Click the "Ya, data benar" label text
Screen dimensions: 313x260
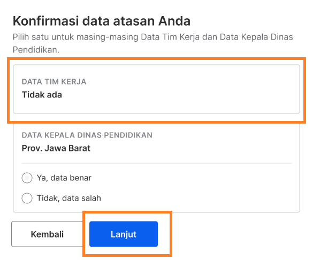click(64, 178)
